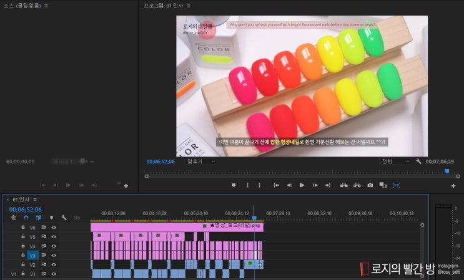Play the sequence in Program monitor

302,185
